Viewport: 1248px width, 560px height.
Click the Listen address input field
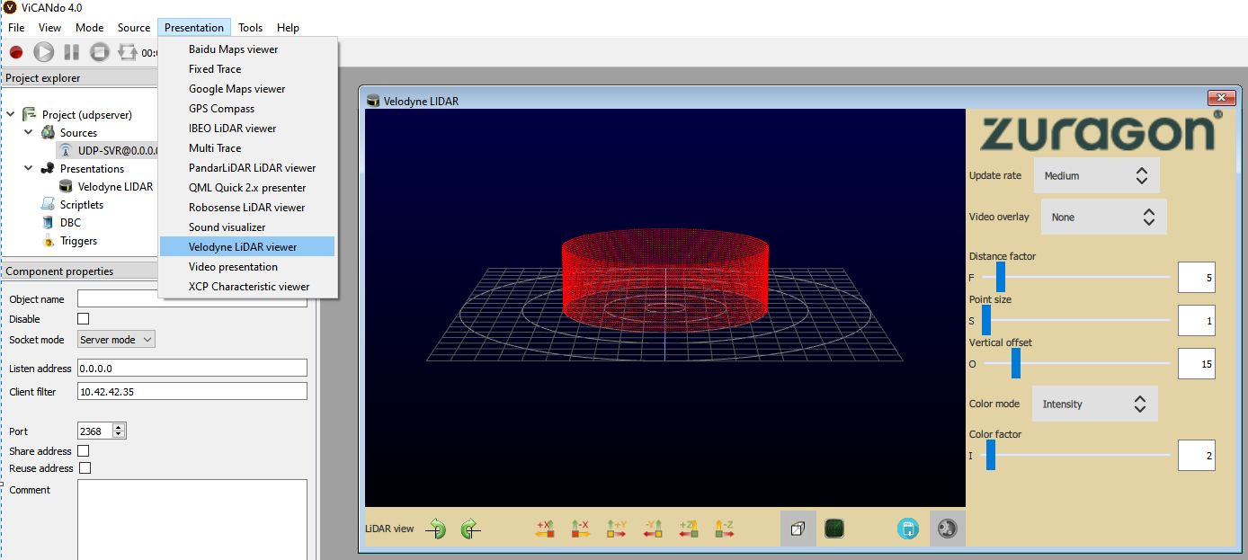point(192,368)
